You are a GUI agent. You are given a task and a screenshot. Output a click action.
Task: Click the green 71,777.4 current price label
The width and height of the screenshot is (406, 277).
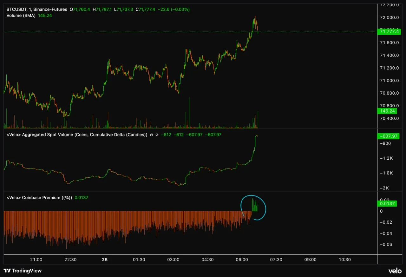tap(388, 31)
